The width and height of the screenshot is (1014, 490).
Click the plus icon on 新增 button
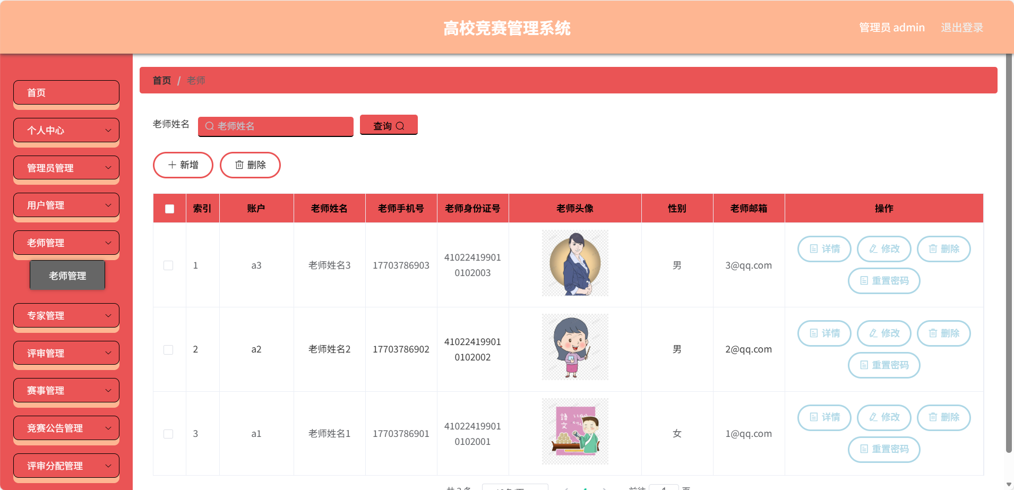tap(172, 165)
